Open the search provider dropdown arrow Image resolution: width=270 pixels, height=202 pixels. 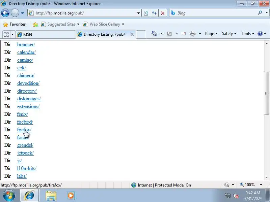[267, 13]
